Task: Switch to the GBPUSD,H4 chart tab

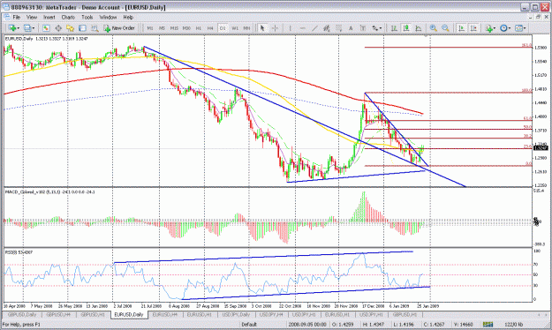Action: 58,314
